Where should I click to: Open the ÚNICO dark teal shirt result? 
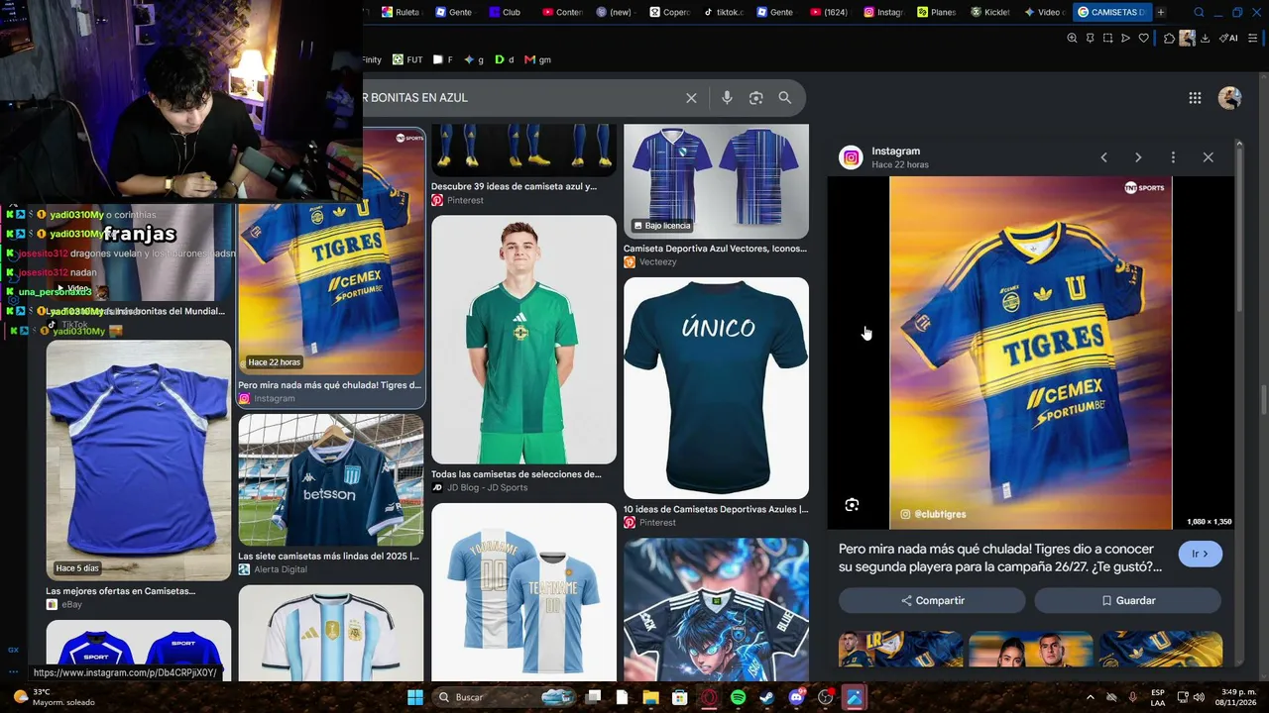(x=716, y=387)
